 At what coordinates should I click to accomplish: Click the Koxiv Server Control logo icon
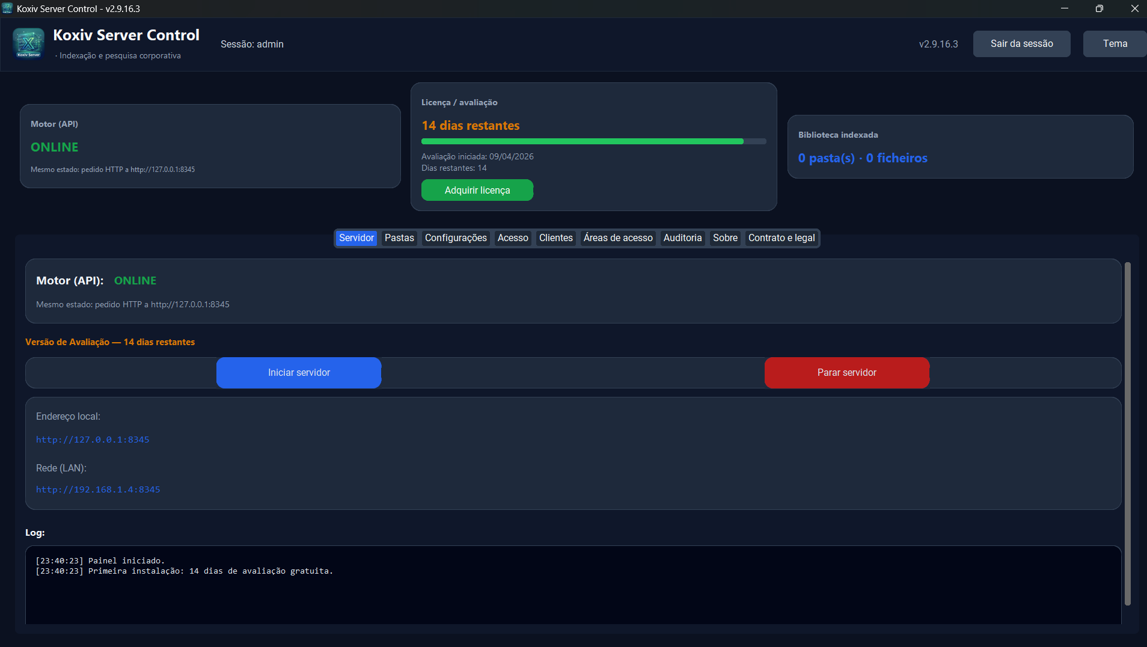28,43
